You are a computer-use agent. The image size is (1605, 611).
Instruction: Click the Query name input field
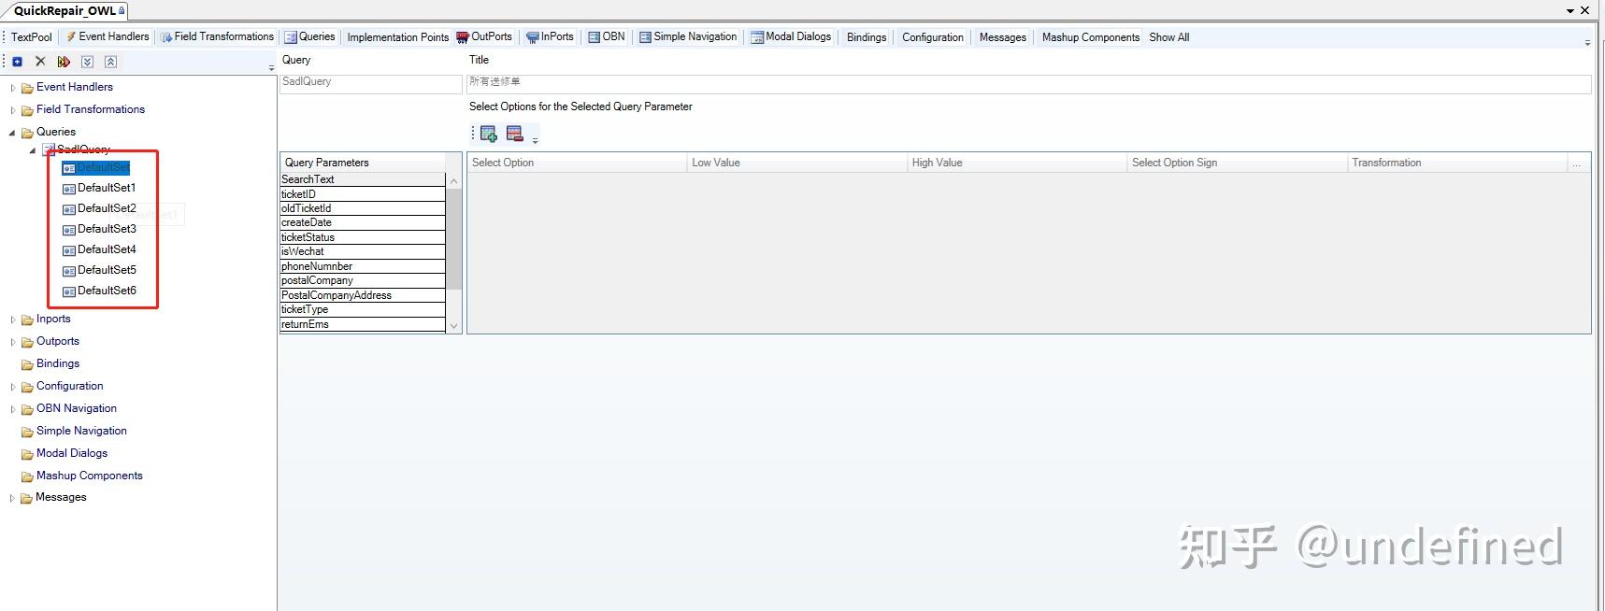(371, 83)
